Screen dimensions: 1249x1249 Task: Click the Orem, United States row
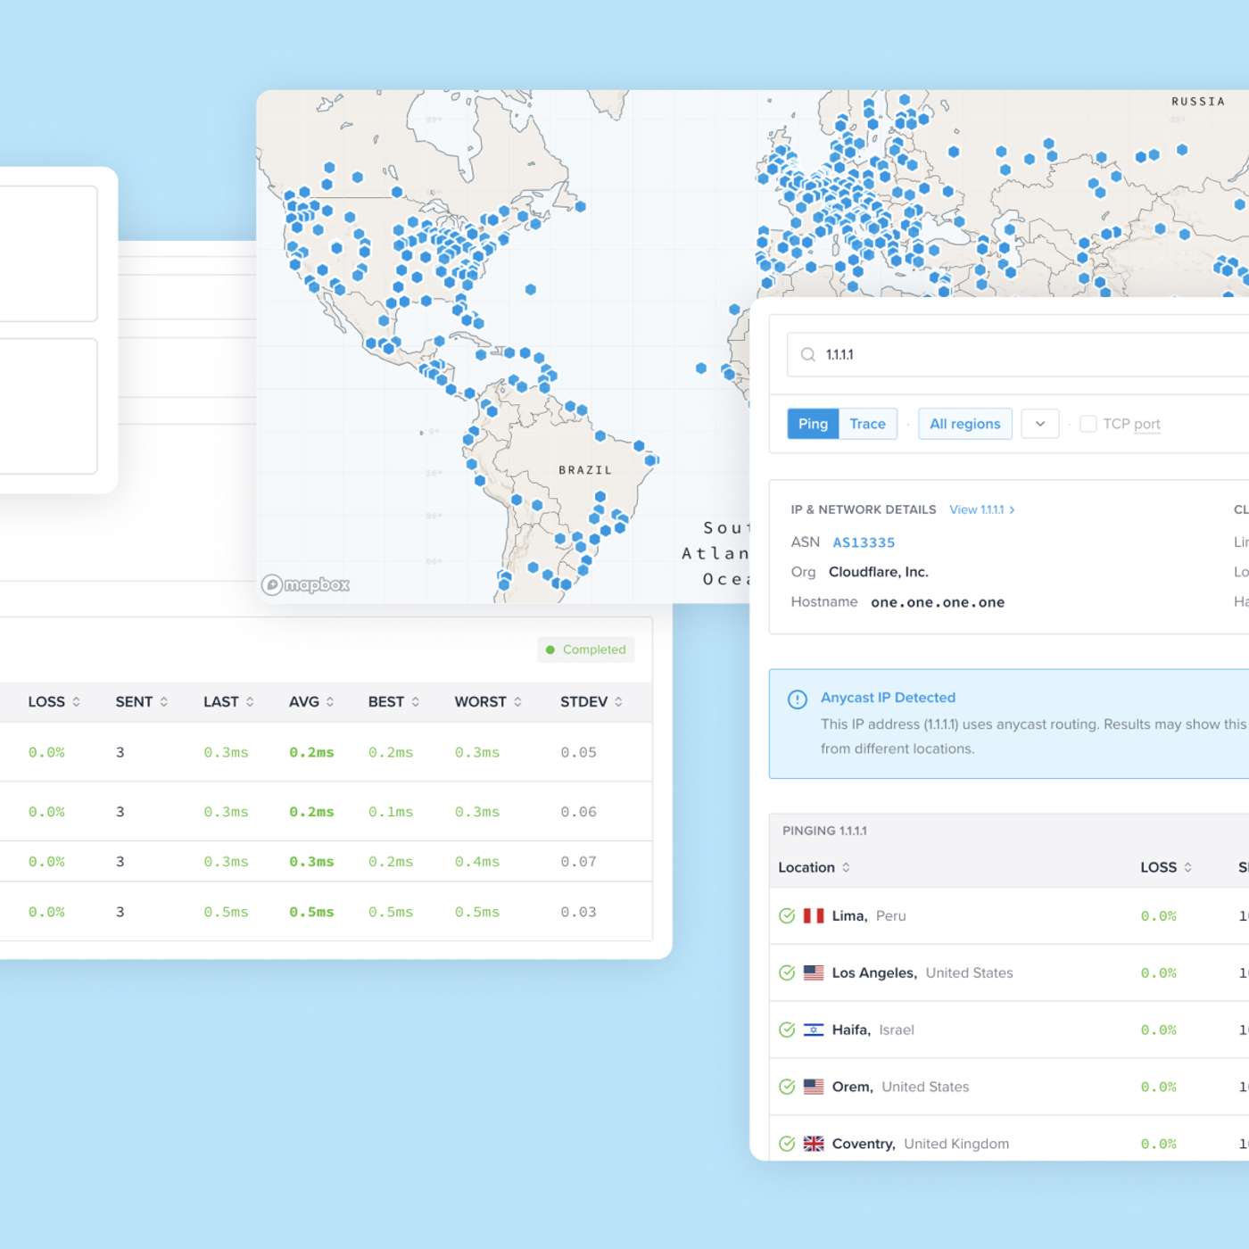click(x=1009, y=1088)
